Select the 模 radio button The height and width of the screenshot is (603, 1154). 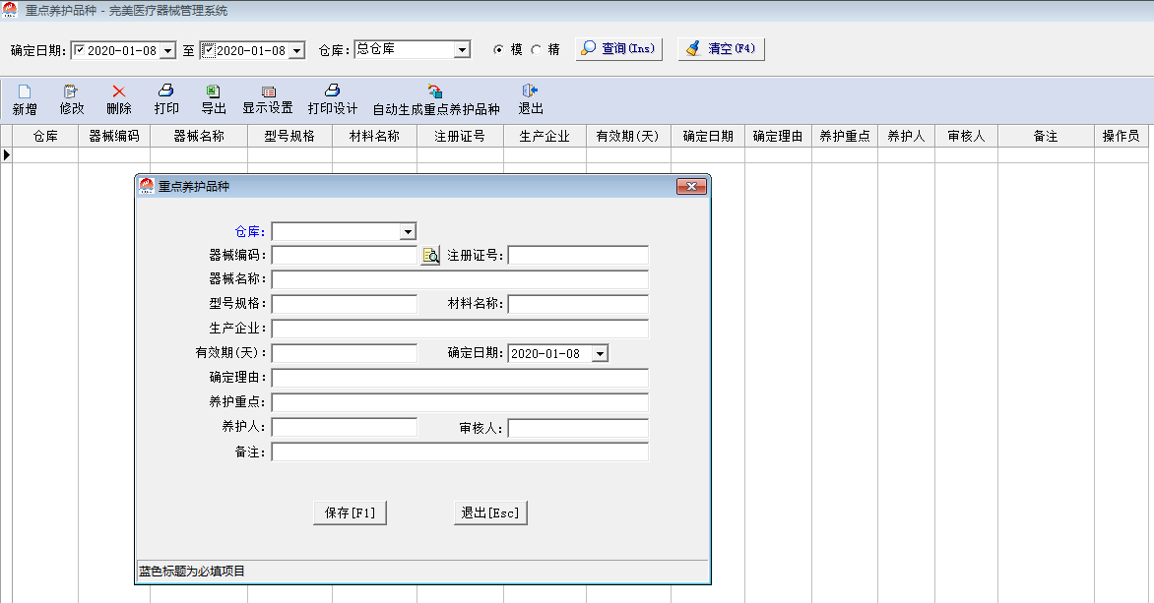point(499,49)
